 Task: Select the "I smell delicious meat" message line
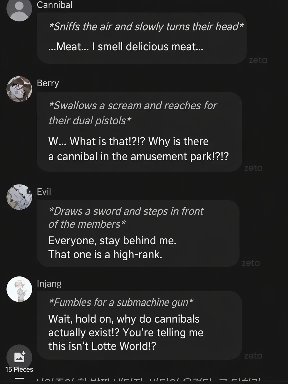[126, 47]
